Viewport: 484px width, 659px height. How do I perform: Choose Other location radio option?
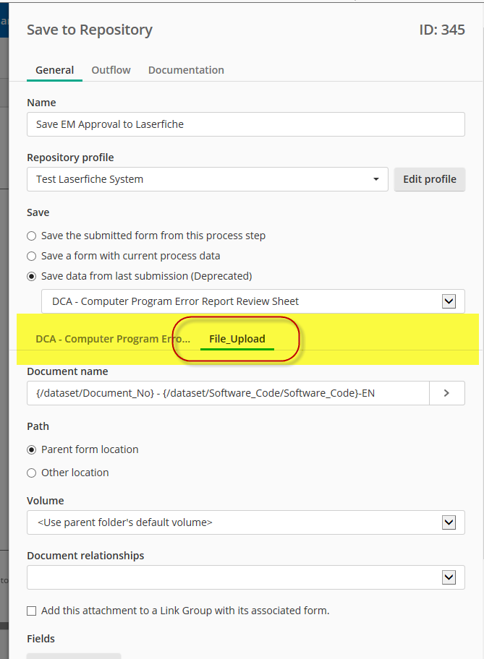[32, 473]
